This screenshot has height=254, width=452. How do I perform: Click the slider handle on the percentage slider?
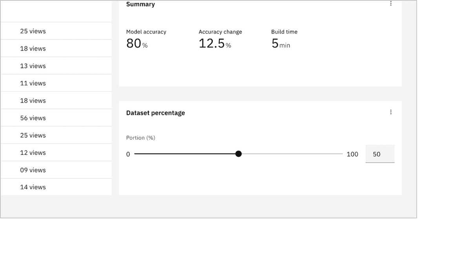point(239,154)
